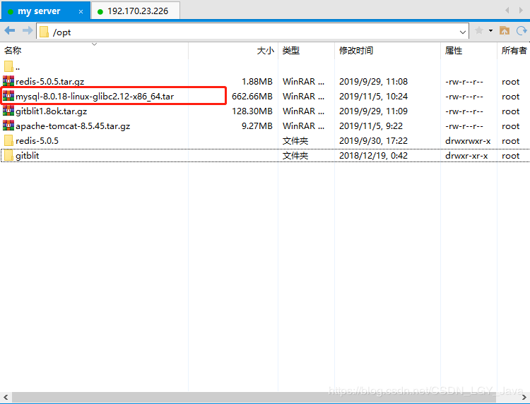Sort by 名称 column header

tap(94, 51)
